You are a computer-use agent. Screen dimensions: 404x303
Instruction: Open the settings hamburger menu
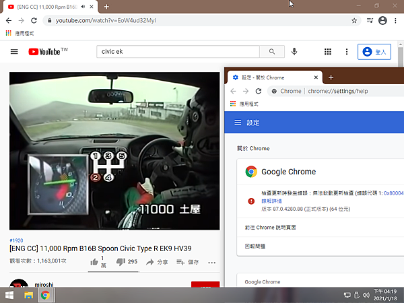[238, 123]
